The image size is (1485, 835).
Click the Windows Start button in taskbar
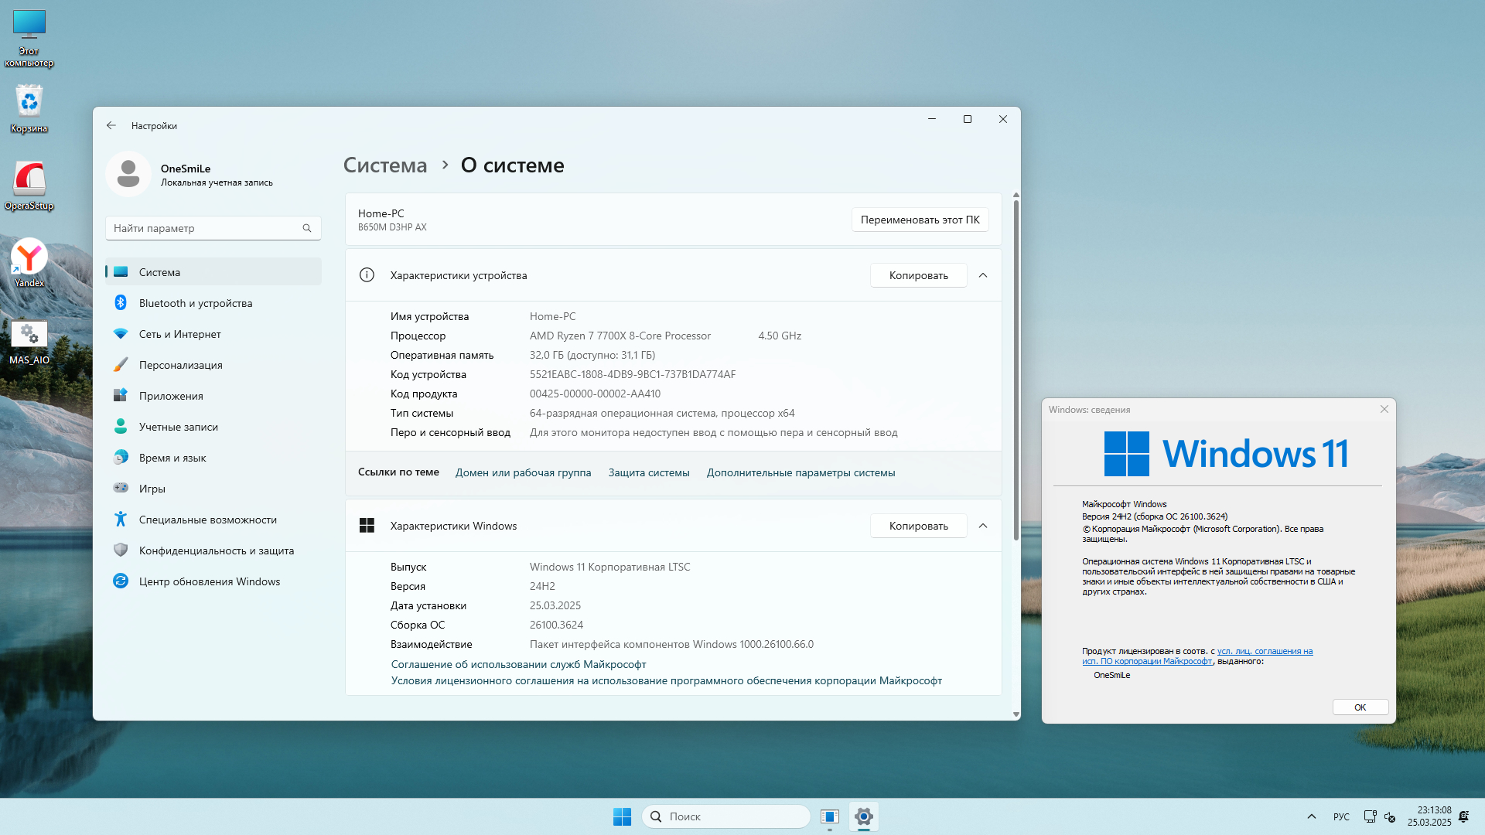pyautogui.click(x=622, y=816)
